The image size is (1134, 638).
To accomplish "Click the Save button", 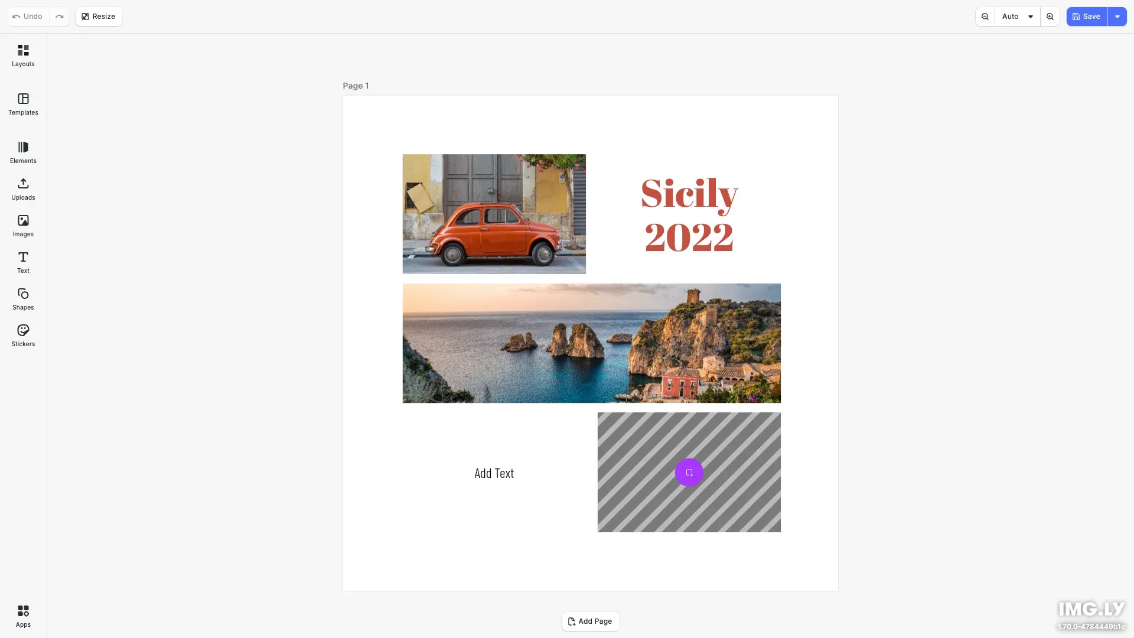I will [x=1087, y=17].
